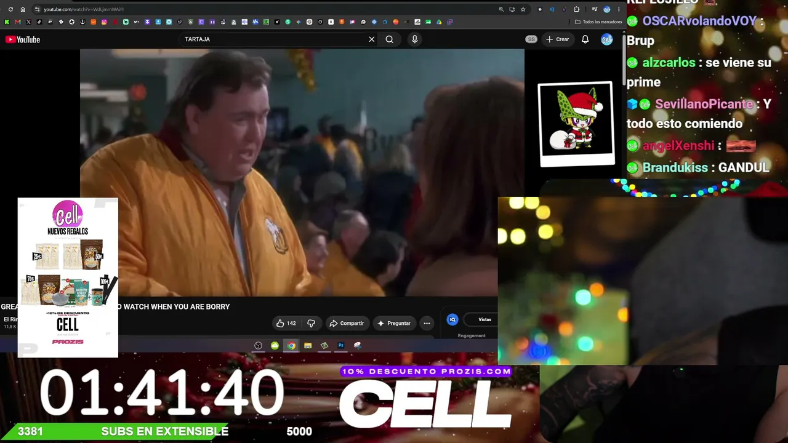The image size is (788, 443).
Task: Open the media controls icon in Chrome toolbar
Action: (594, 9)
